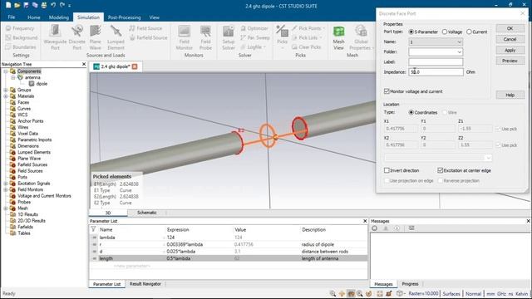Click the Boundaries settings item
The image size is (532, 299).
point(21,47)
